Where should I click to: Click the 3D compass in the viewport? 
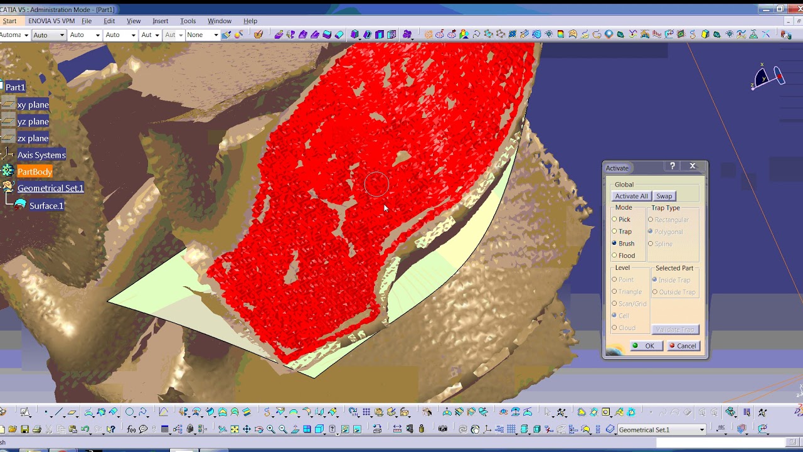coord(769,77)
